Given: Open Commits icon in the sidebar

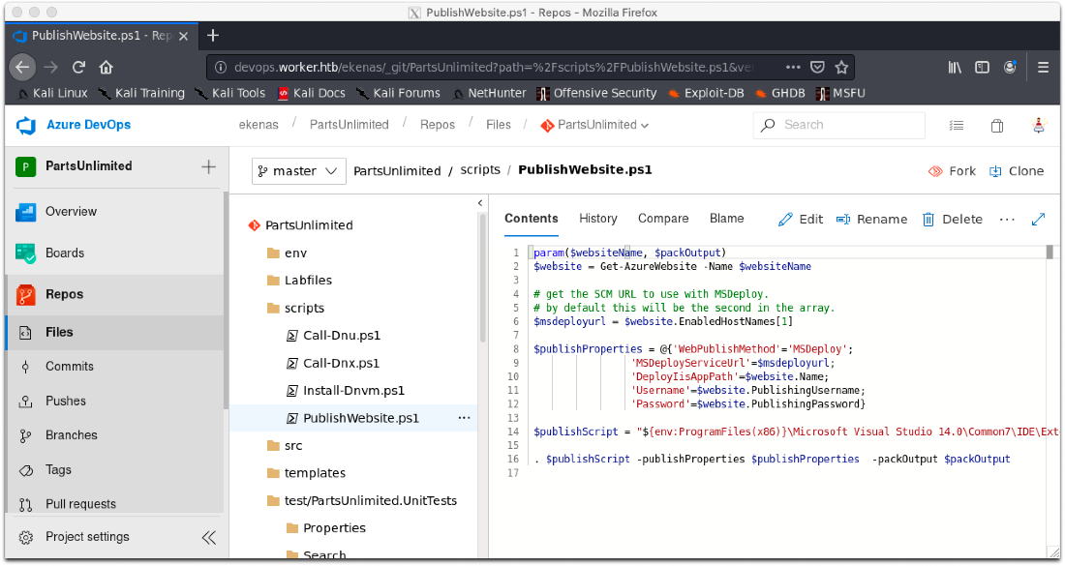Looking at the screenshot, I should [25, 367].
